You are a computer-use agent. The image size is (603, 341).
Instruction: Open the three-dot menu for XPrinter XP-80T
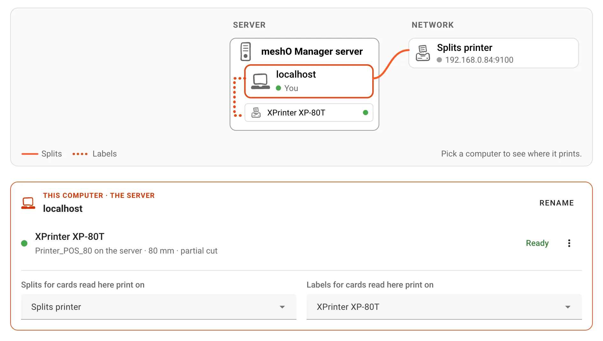pyautogui.click(x=569, y=243)
